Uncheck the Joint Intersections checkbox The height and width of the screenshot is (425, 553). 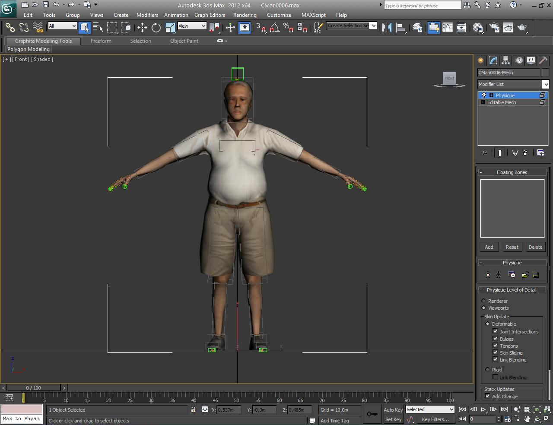[x=495, y=331]
